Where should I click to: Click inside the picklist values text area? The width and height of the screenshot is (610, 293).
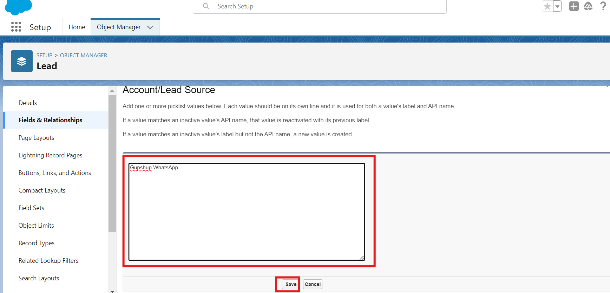coord(247,212)
